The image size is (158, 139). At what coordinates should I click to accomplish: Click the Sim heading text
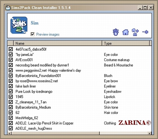click(x=35, y=23)
